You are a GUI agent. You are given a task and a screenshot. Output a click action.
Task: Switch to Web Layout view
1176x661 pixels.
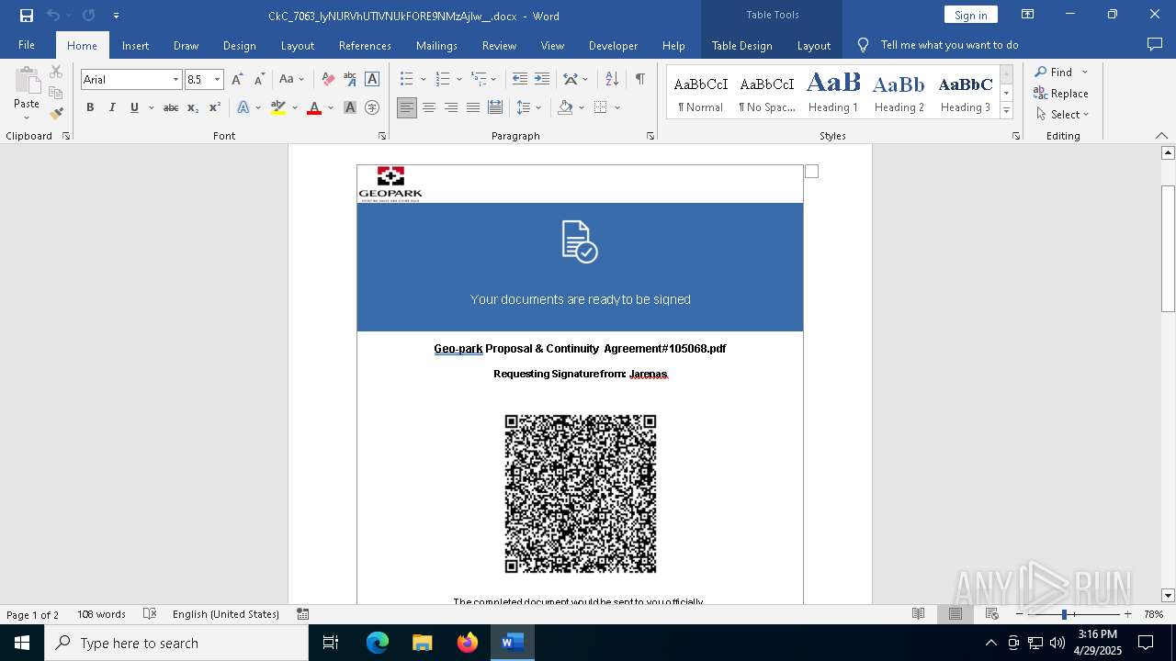click(991, 614)
